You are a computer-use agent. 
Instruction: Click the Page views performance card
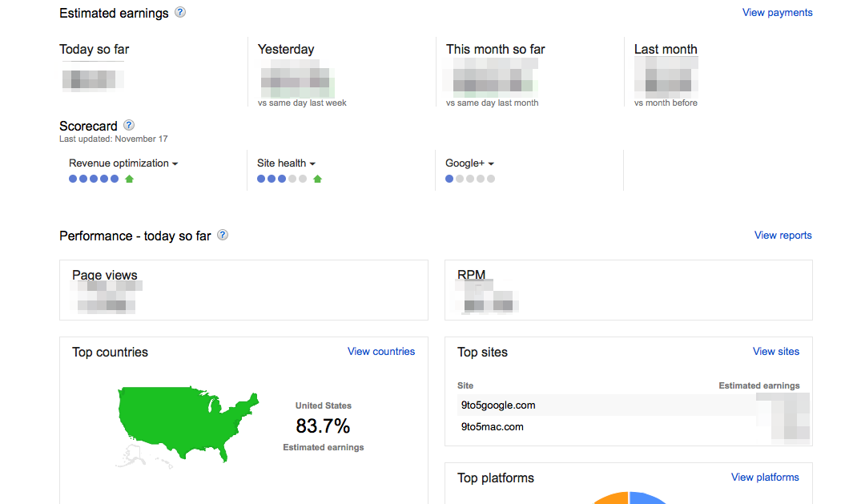click(x=243, y=289)
